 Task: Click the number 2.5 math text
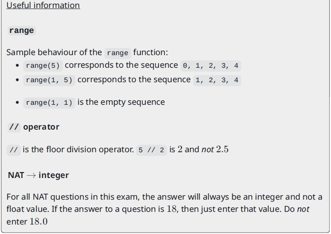(x=222, y=150)
